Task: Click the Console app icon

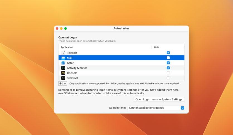Action: pyautogui.click(x=63, y=73)
